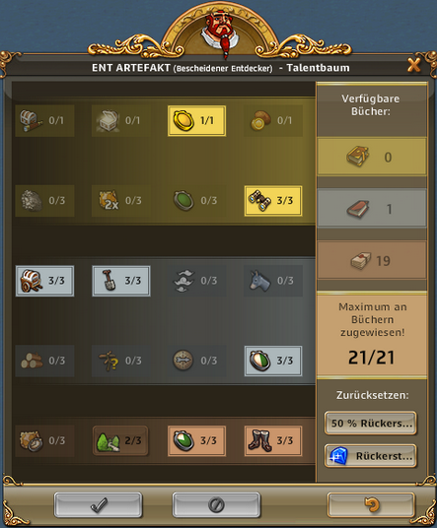
Task: Click the 50 % Rückers... reset button
Action: tap(371, 423)
